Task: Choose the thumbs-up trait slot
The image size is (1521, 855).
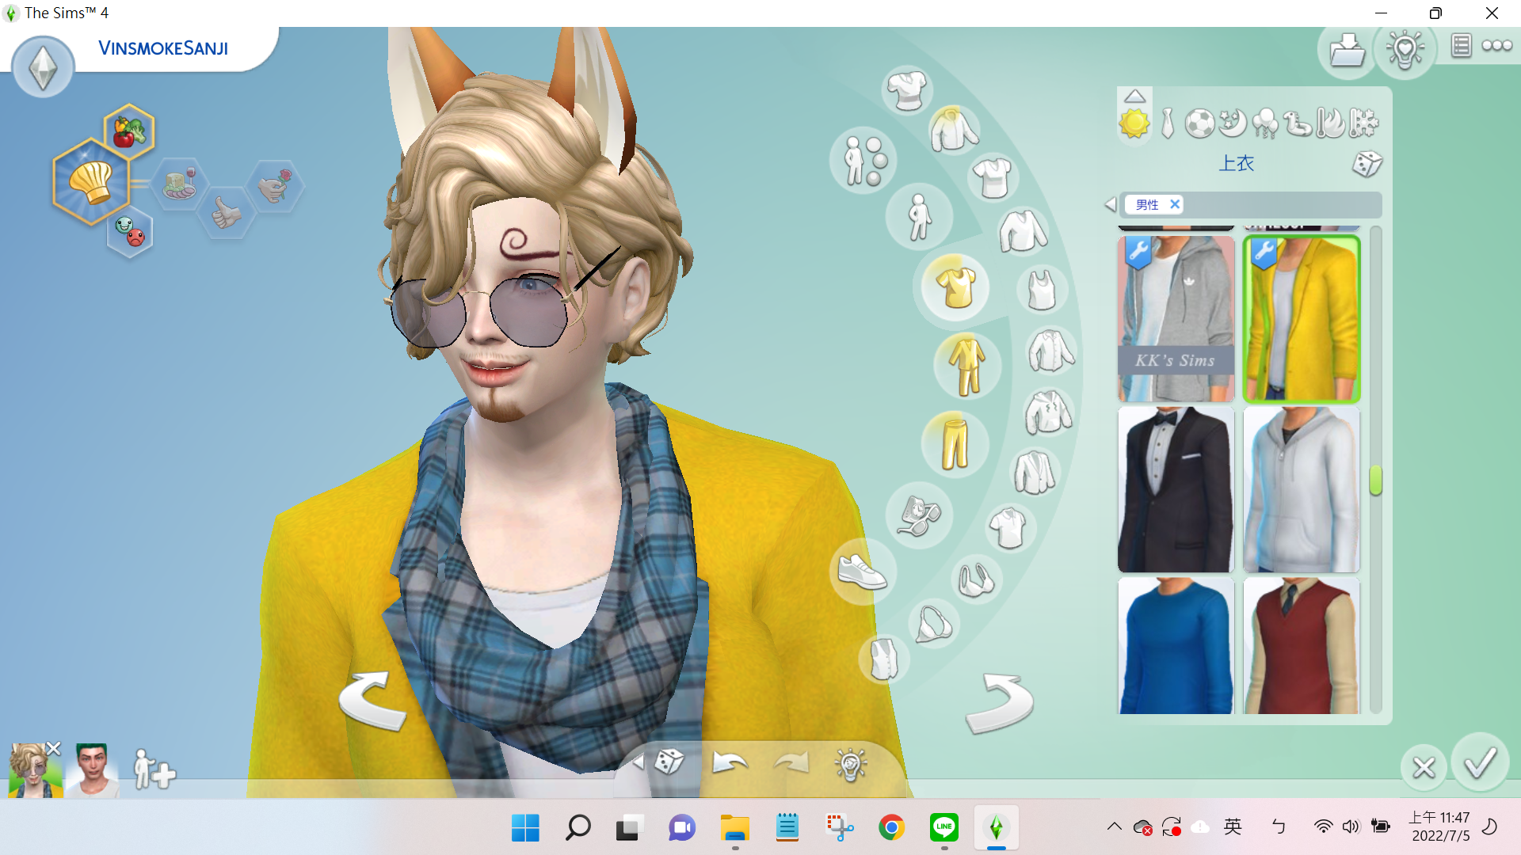Action: [227, 212]
